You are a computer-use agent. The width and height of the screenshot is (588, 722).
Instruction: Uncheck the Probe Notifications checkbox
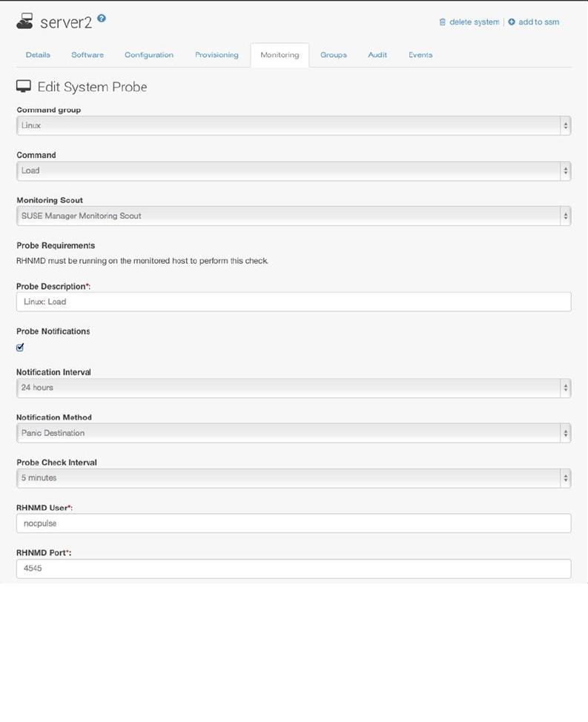[x=20, y=347]
